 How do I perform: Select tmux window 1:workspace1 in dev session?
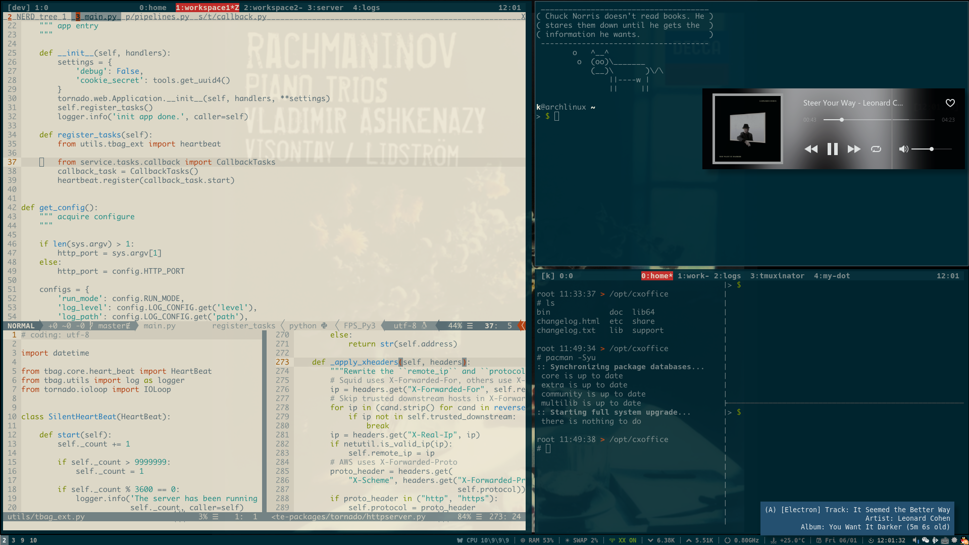(207, 8)
